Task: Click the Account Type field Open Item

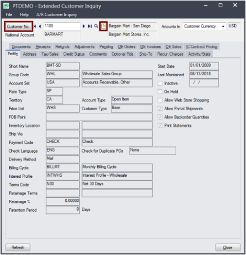Action: (x=132, y=100)
